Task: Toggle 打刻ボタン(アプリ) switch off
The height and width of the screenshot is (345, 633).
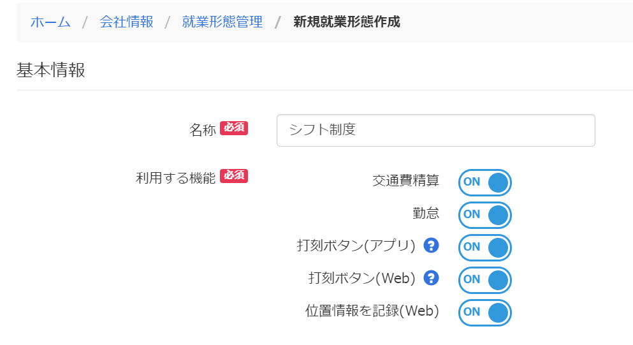Action: pos(485,247)
